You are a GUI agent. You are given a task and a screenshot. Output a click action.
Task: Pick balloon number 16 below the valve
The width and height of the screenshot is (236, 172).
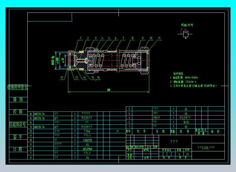[98, 77]
